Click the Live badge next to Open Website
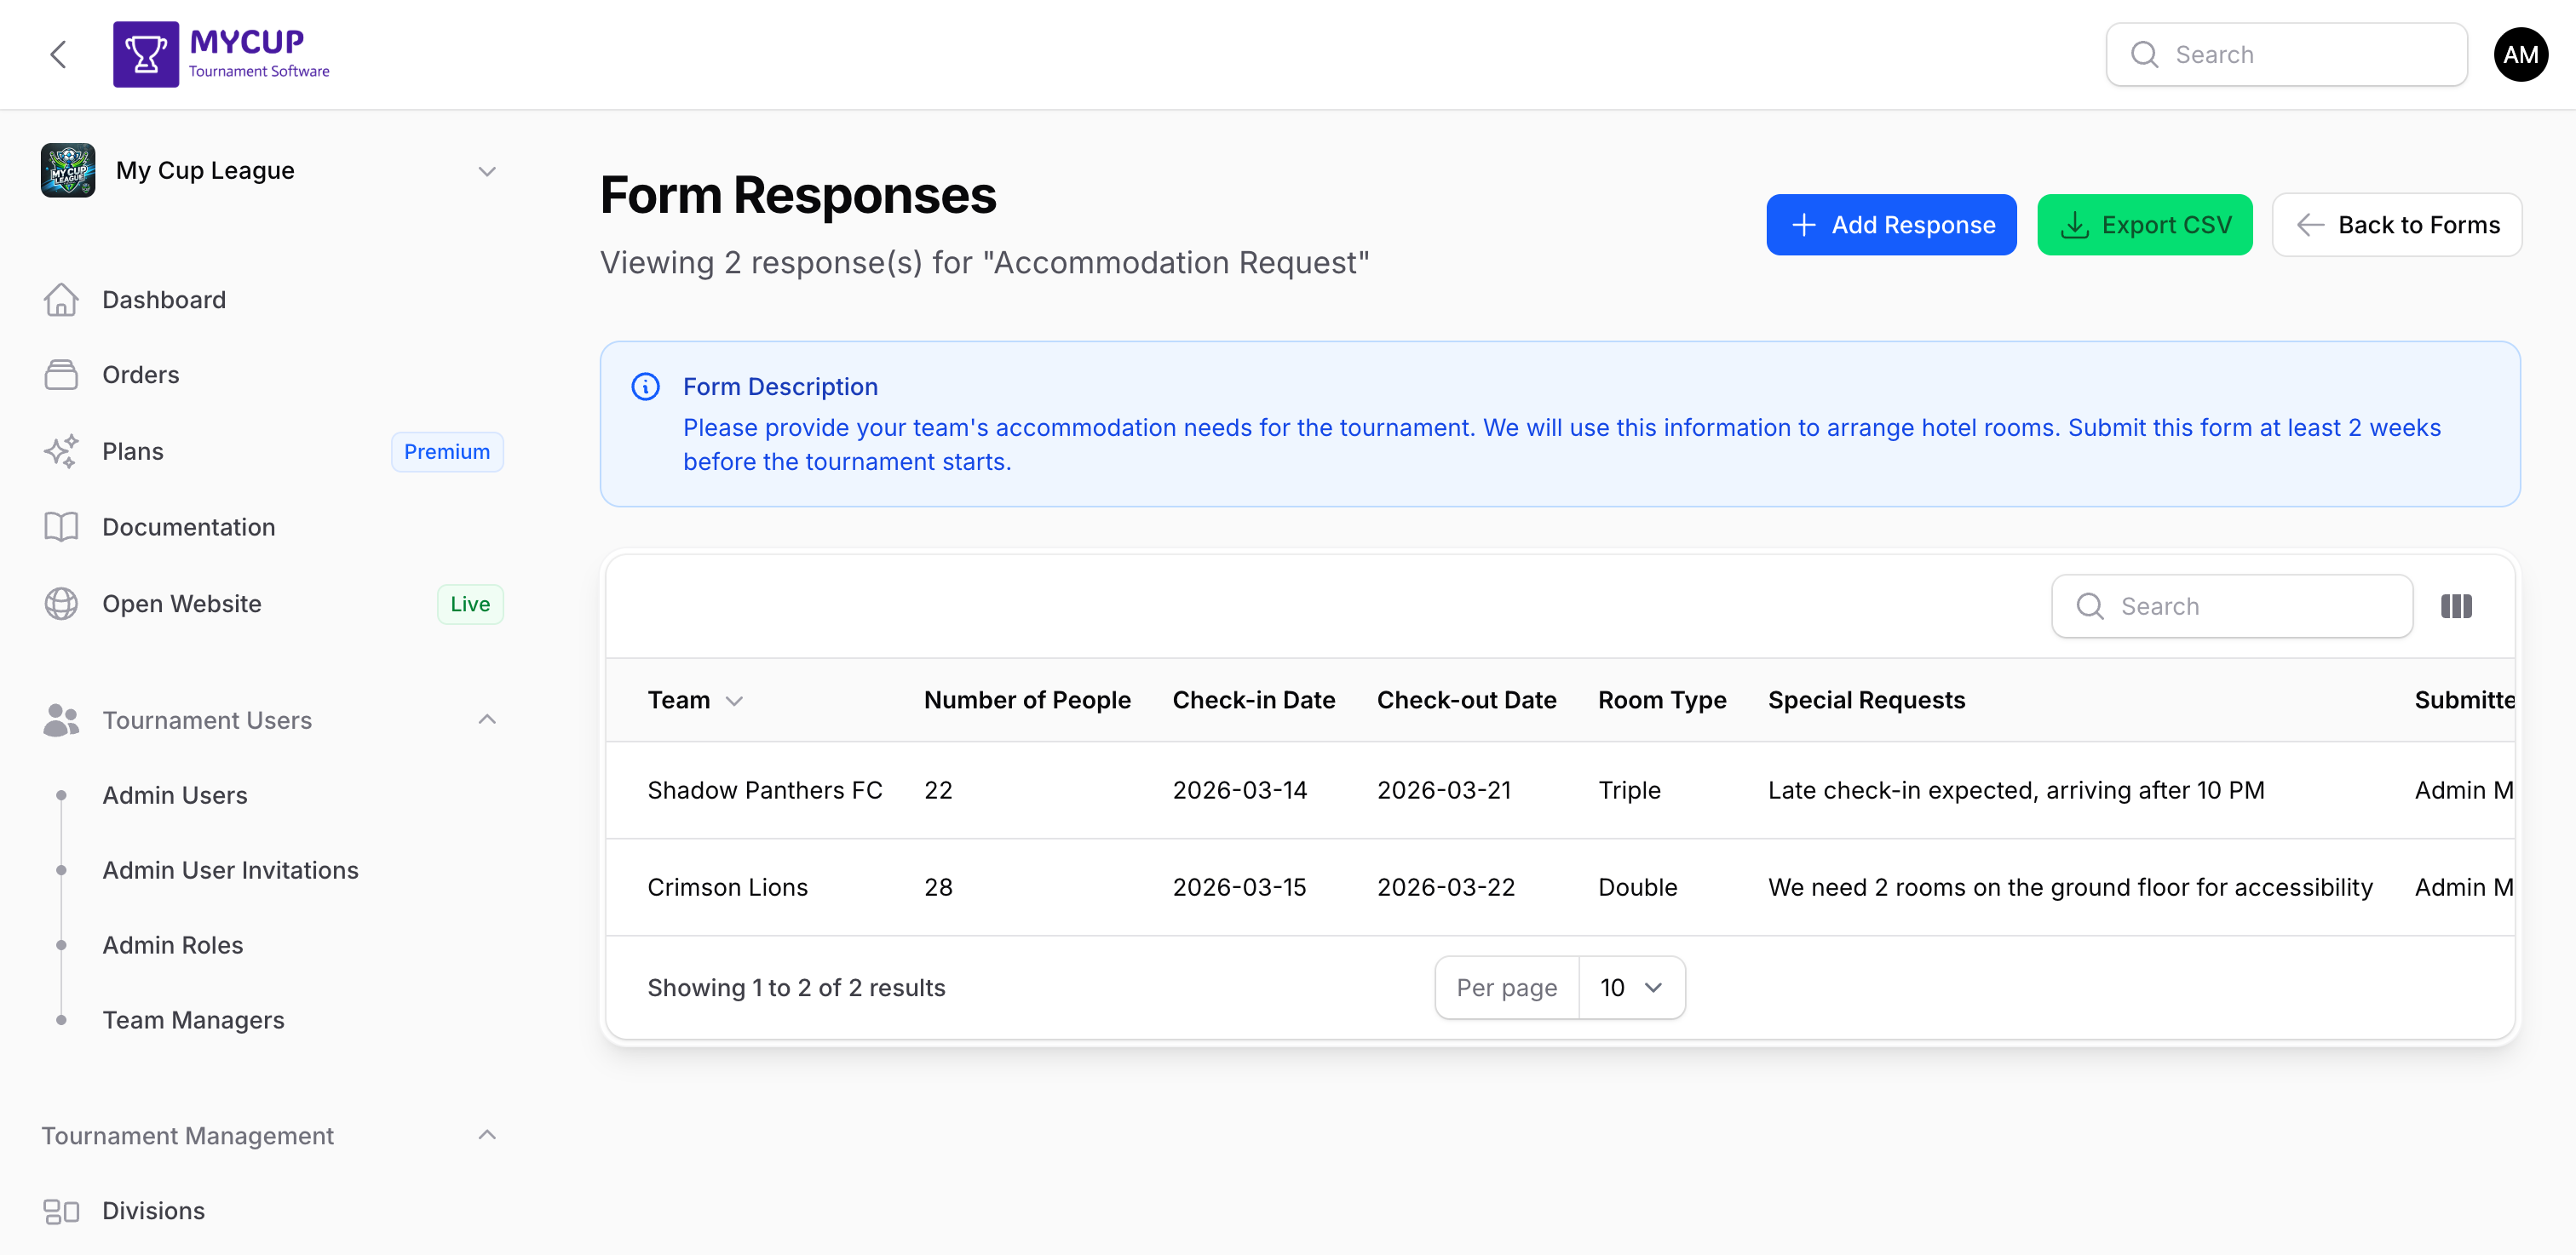Viewport: 2576px width, 1255px height. tap(469, 604)
